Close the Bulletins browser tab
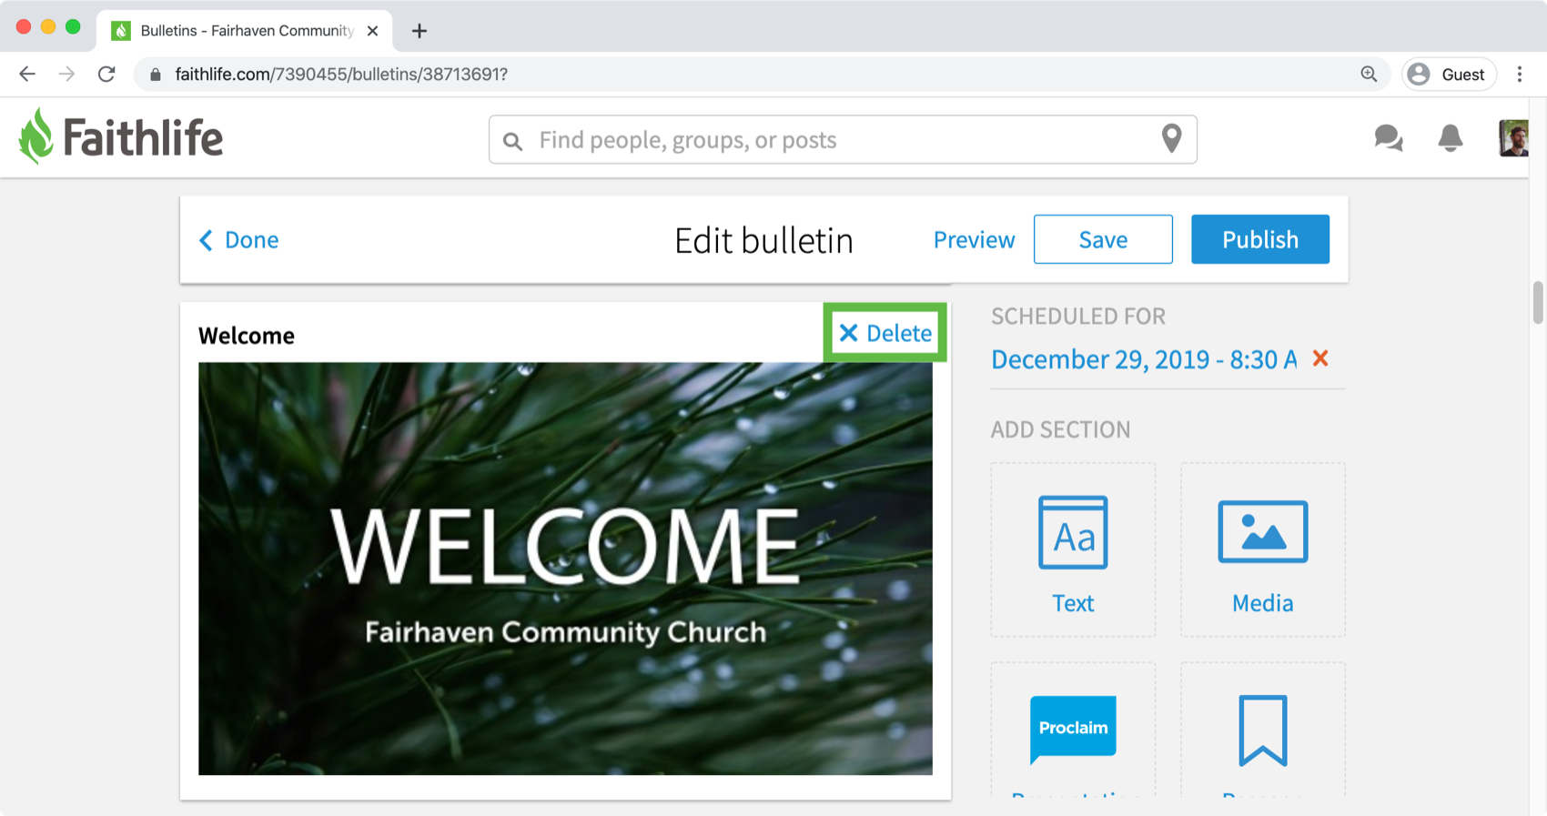 (x=372, y=31)
